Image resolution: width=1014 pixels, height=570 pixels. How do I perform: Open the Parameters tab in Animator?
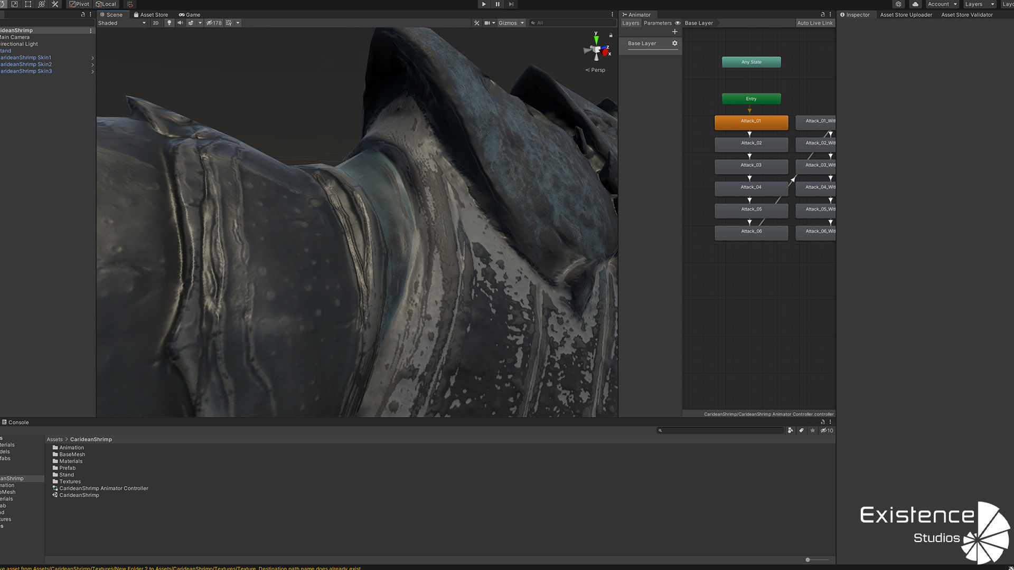coord(658,23)
